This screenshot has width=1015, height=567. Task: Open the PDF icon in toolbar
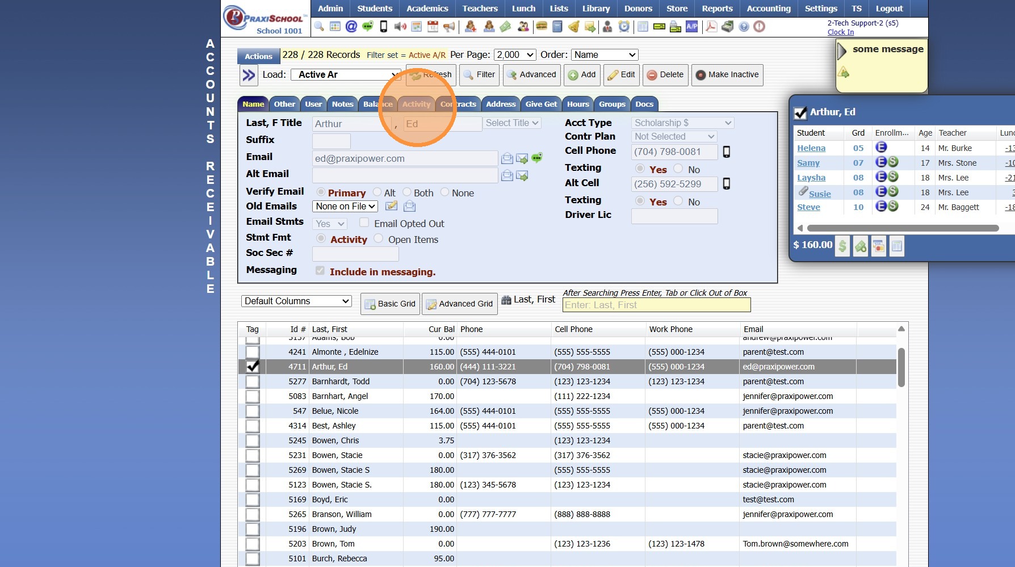(711, 27)
